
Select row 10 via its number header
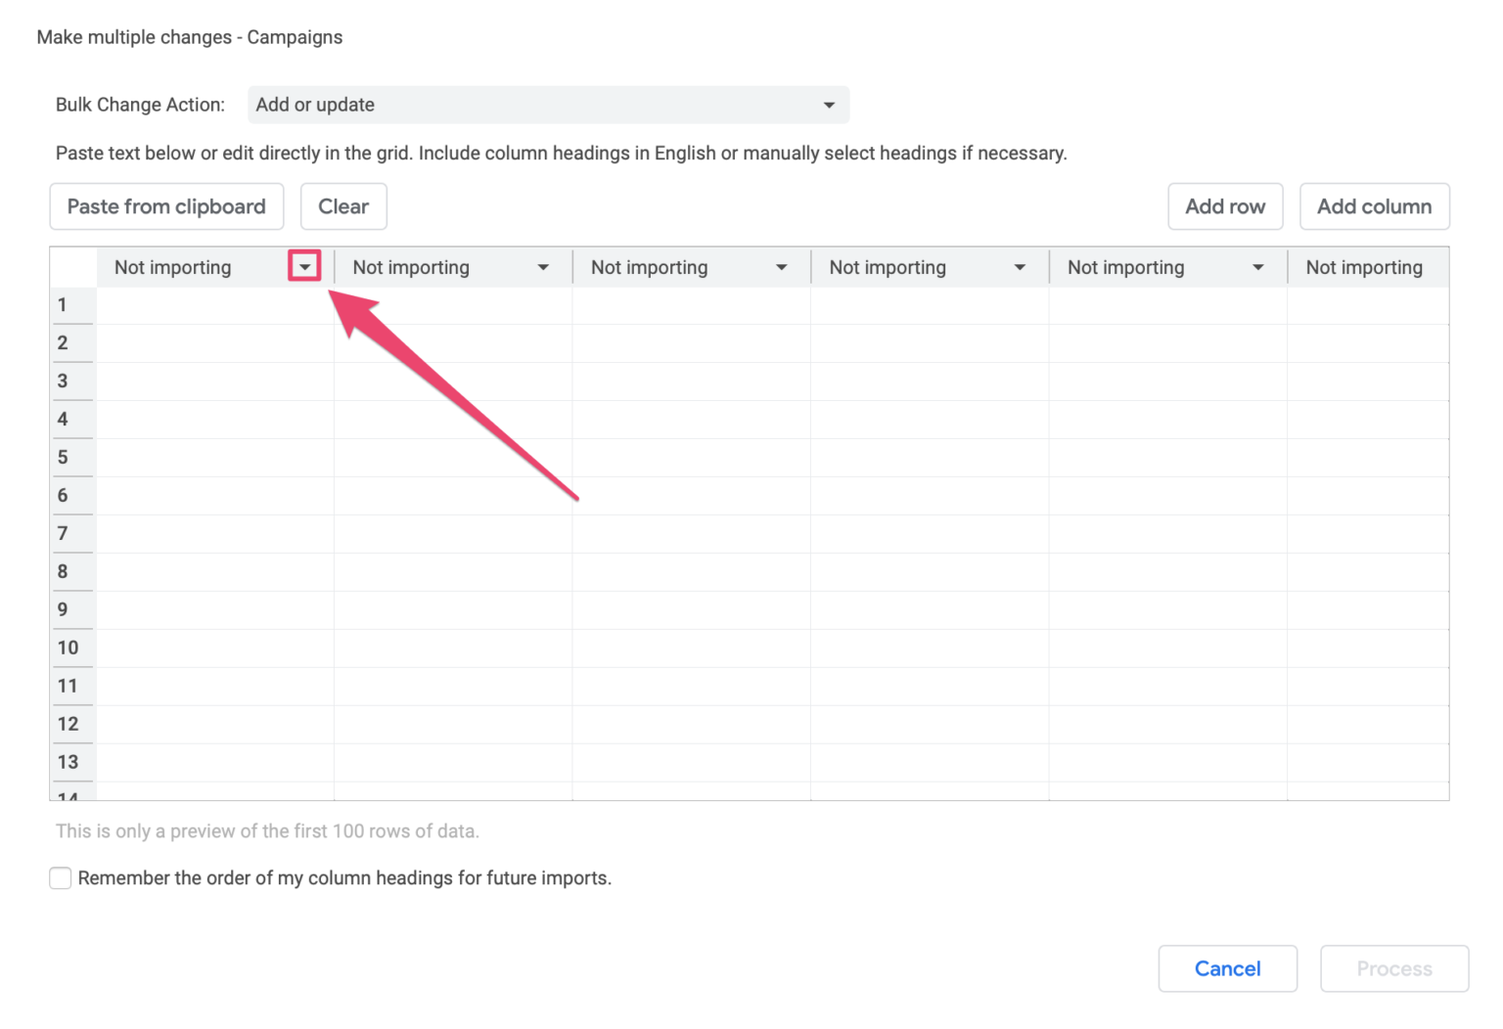coord(72,647)
